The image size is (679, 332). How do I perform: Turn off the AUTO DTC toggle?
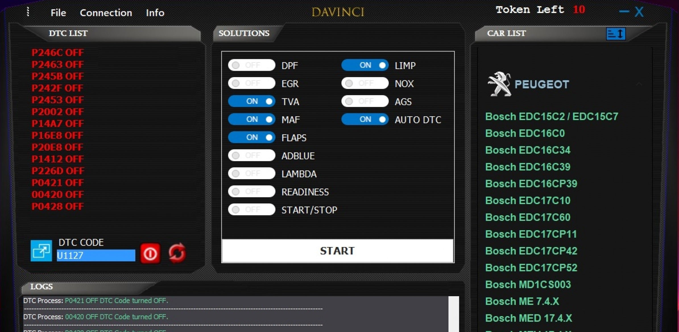[365, 119]
